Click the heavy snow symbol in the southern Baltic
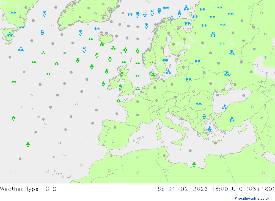Screen dimensions: 275x201 169,72
